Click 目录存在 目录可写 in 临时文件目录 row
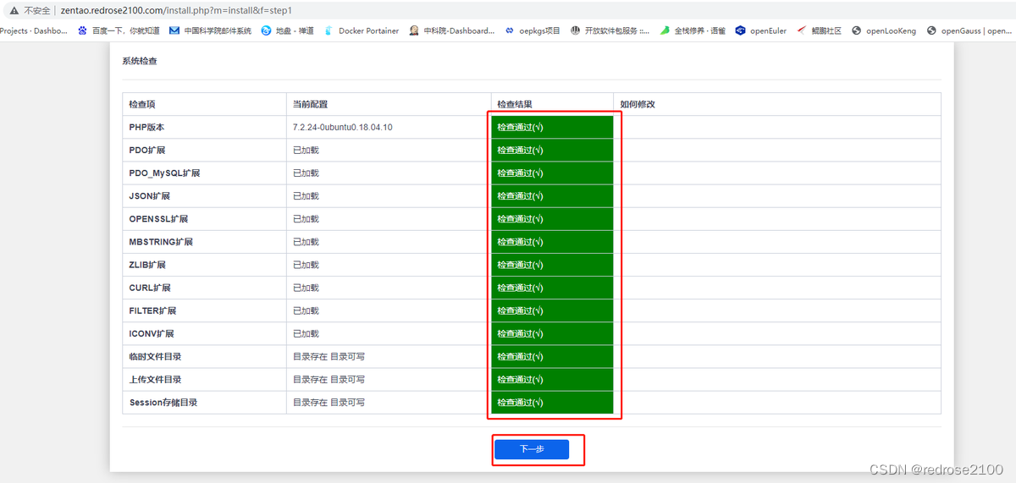1016x483 pixels. click(x=329, y=356)
